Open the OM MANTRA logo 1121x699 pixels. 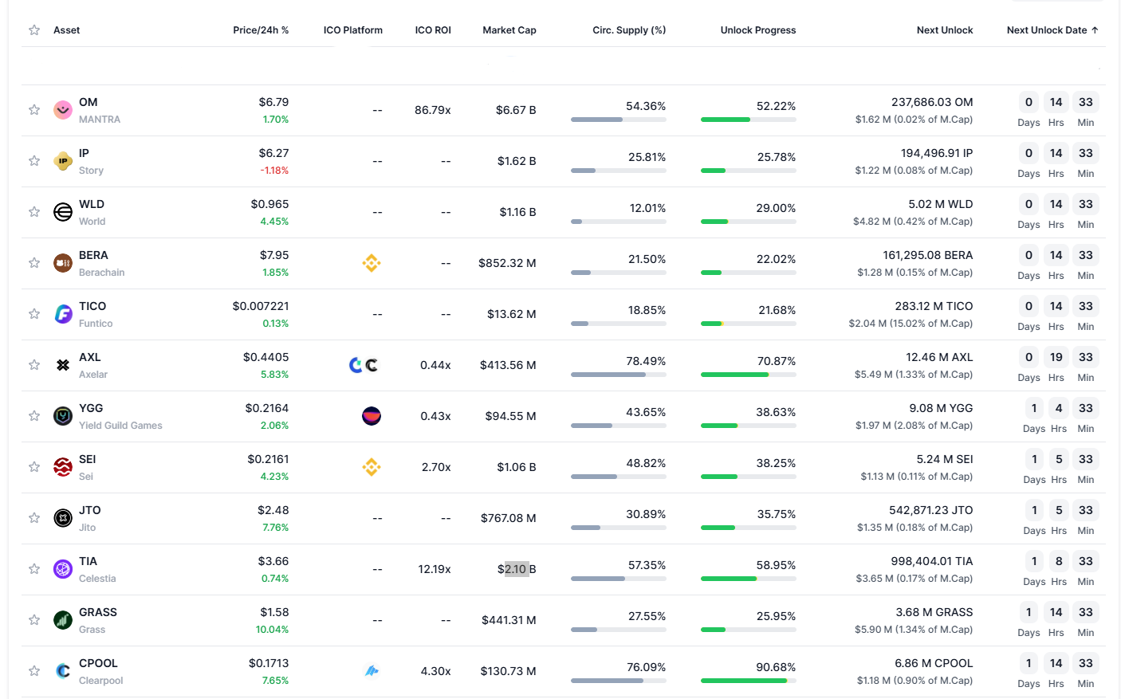pyautogui.click(x=63, y=110)
